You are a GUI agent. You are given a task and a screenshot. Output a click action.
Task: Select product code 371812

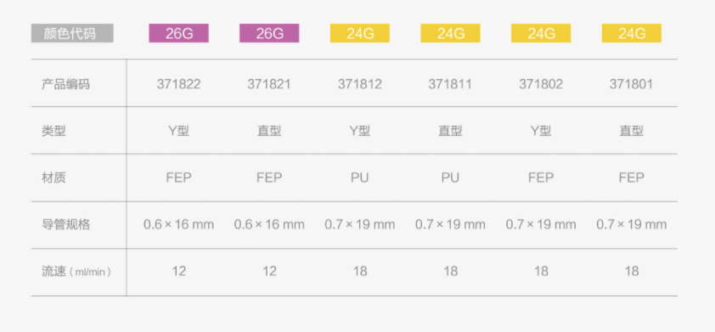pyautogui.click(x=360, y=84)
